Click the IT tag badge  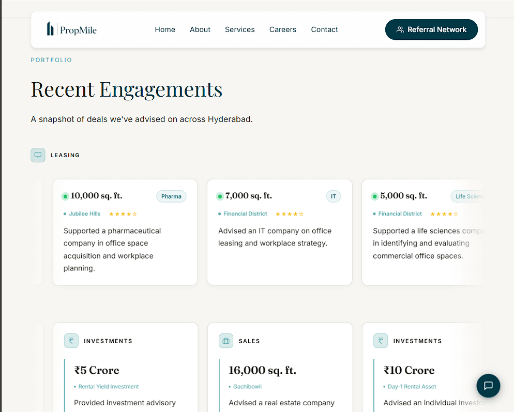point(334,196)
